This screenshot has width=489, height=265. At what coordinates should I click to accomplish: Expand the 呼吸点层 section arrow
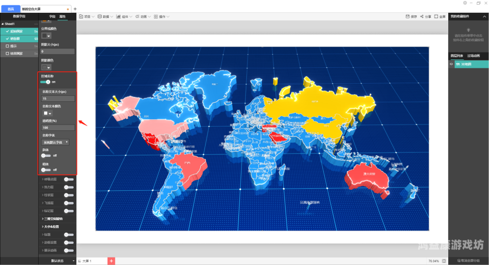pos(42,180)
